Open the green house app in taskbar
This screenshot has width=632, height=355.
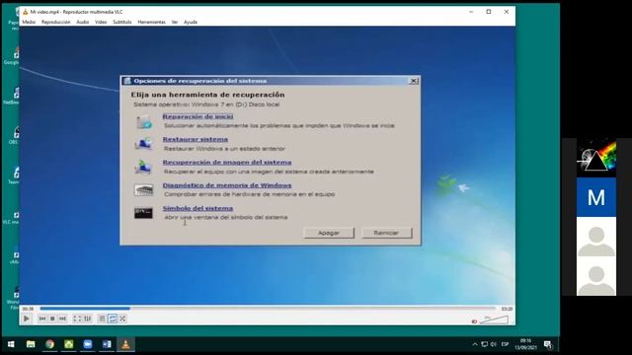(x=69, y=344)
